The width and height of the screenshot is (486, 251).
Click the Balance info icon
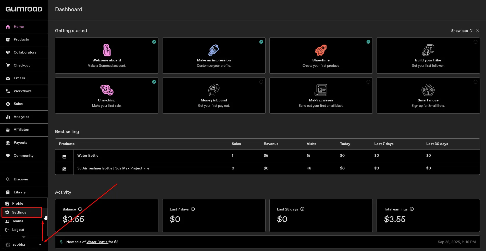pyautogui.click(x=80, y=209)
